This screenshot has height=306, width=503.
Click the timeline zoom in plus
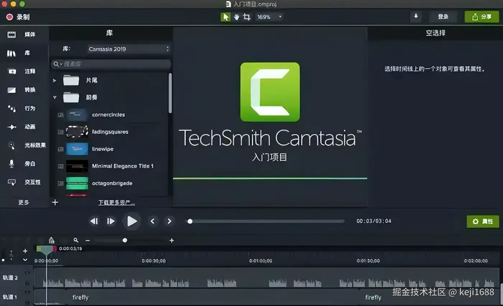pyautogui.click(x=172, y=240)
